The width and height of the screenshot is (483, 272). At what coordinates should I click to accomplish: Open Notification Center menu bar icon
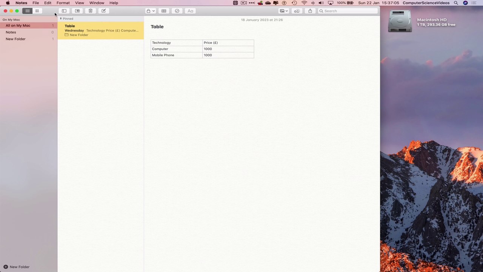coord(474,3)
